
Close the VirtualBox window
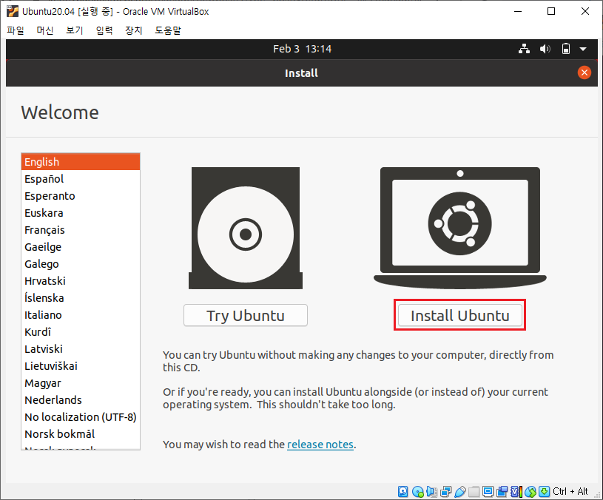click(x=585, y=11)
